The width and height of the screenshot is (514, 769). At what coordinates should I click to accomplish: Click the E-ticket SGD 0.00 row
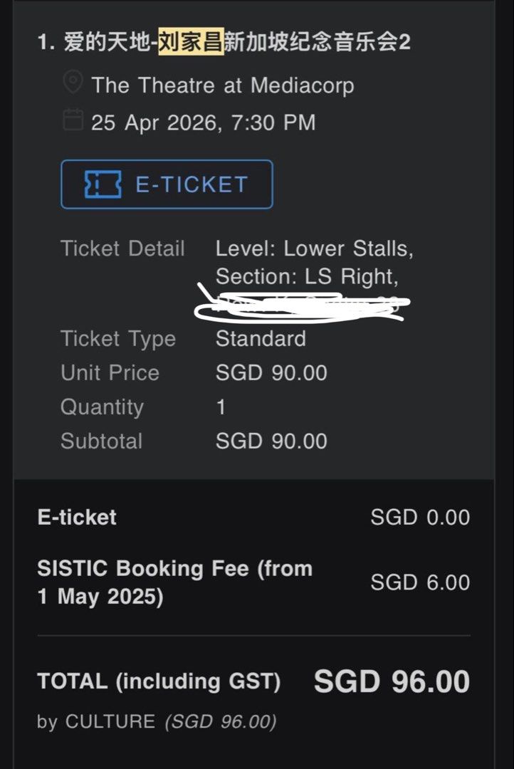click(249, 518)
